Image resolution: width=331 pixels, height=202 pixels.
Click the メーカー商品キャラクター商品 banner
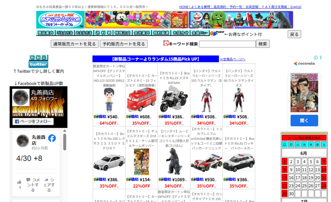[241, 20]
